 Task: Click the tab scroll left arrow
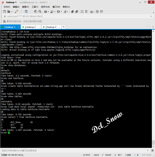pyautogui.click(x=147, y=27)
